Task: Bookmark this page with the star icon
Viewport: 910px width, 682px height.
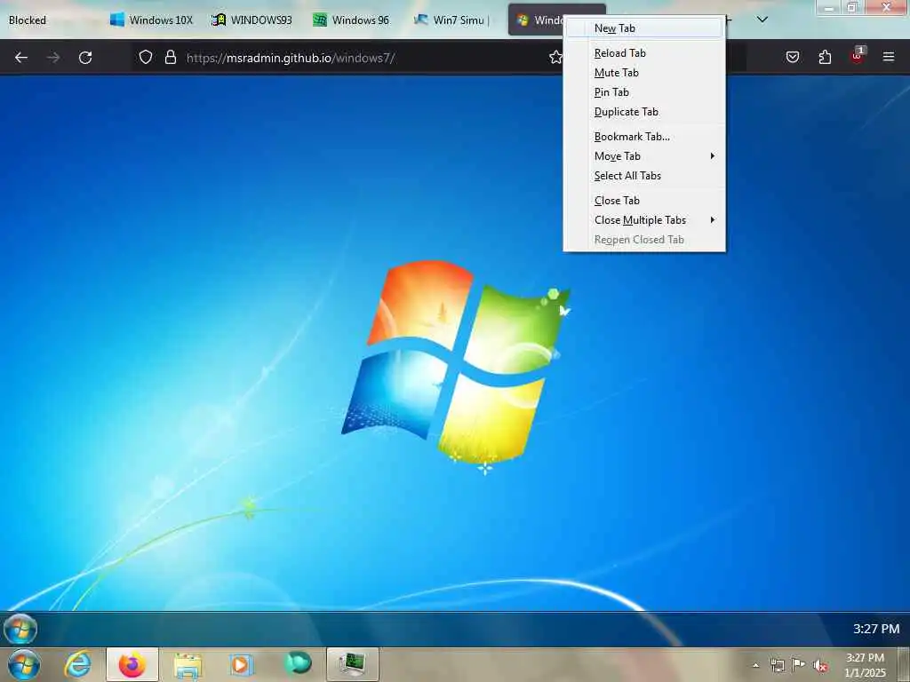Action: pos(555,58)
